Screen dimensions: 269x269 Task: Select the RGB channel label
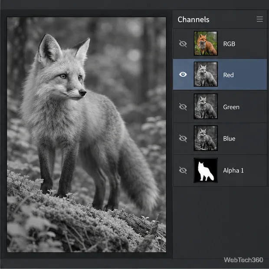[x=229, y=44]
